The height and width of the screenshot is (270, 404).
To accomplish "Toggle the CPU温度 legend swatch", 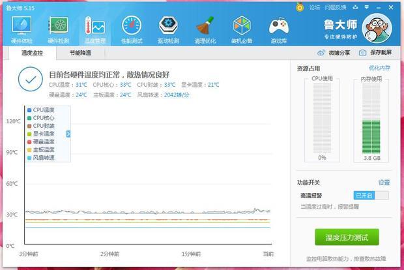I will 29,110.
